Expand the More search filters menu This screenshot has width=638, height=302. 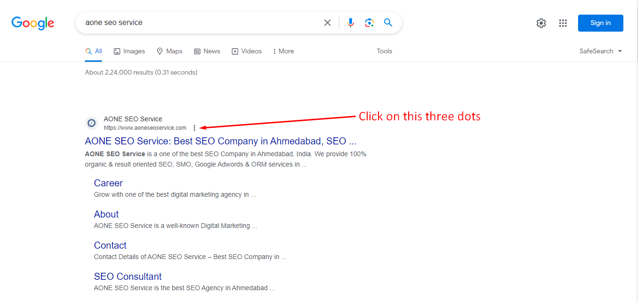pos(283,51)
